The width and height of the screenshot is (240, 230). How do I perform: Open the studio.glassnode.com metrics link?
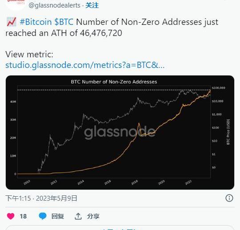[x=85, y=65]
